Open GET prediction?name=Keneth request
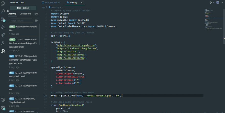The image size is (225, 113). click(x=23, y=62)
